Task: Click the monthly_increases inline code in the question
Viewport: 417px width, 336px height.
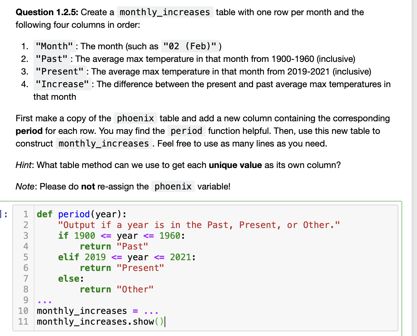Action: click(165, 12)
